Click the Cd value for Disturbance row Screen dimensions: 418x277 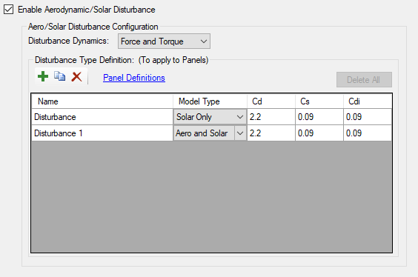tap(271, 117)
